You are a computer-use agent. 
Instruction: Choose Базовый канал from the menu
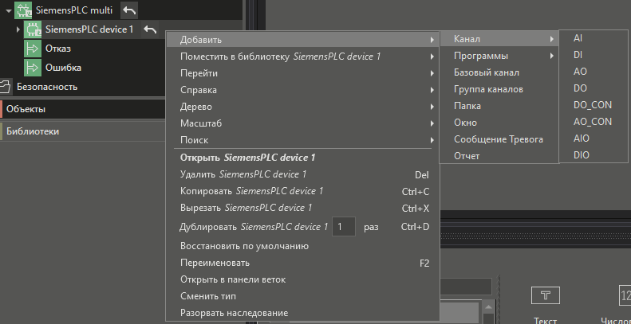(x=499, y=72)
